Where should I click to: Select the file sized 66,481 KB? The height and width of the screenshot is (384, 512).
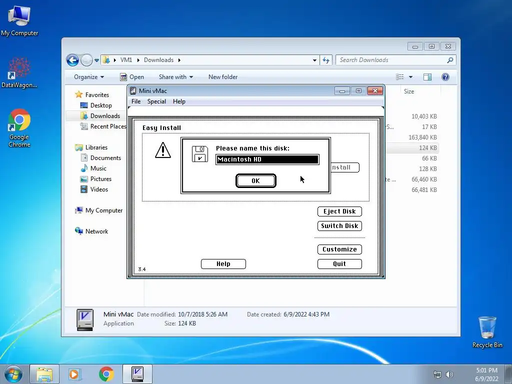(x=424, y=189)
